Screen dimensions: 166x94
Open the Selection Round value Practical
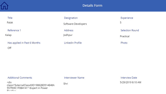coord(125,36)
